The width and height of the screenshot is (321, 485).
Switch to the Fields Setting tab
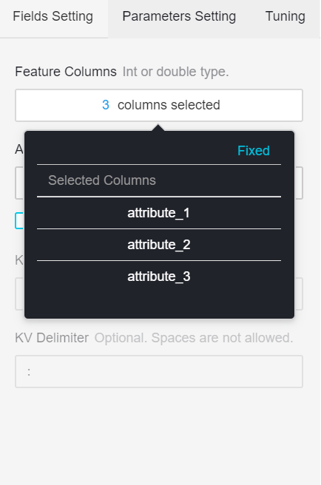point(53,17)
